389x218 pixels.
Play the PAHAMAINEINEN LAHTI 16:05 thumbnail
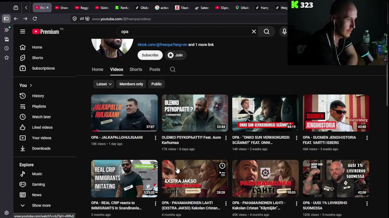265,179
